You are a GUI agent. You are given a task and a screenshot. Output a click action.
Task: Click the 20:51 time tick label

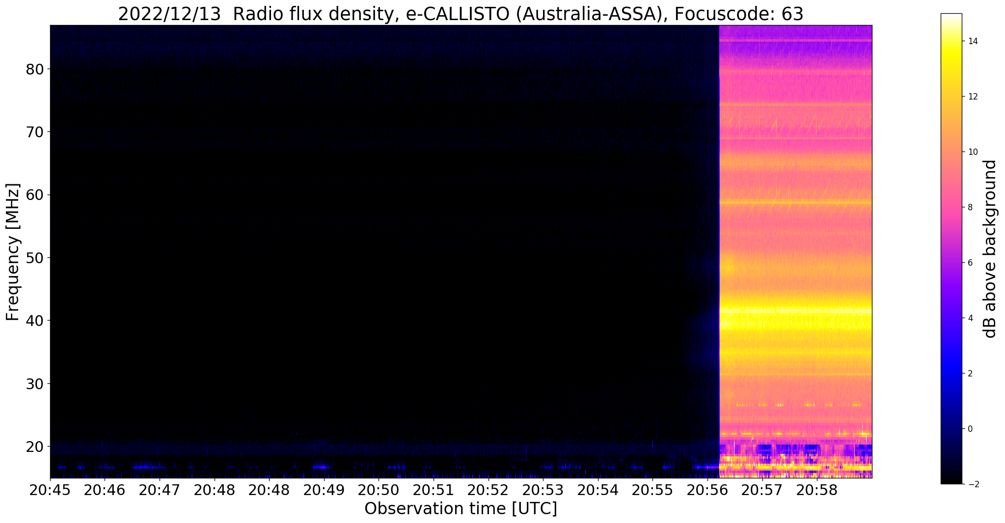(434, 491)
